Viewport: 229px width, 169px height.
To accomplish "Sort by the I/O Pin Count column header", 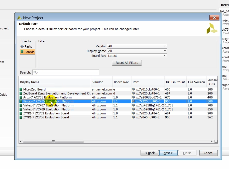I will point(175,82).
